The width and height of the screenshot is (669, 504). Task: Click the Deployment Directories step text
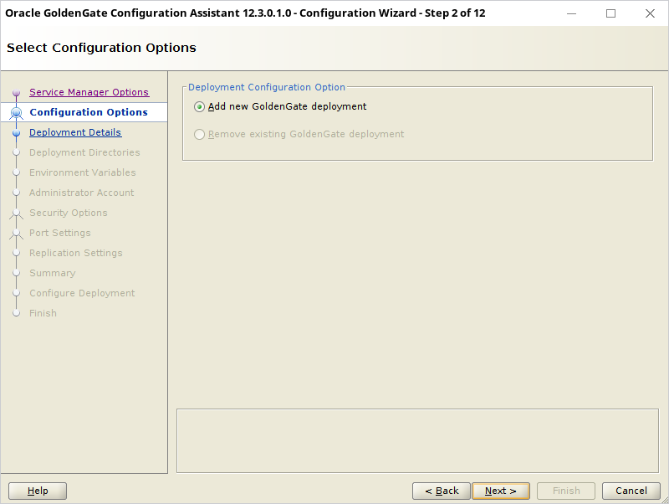tap(84, 152)
